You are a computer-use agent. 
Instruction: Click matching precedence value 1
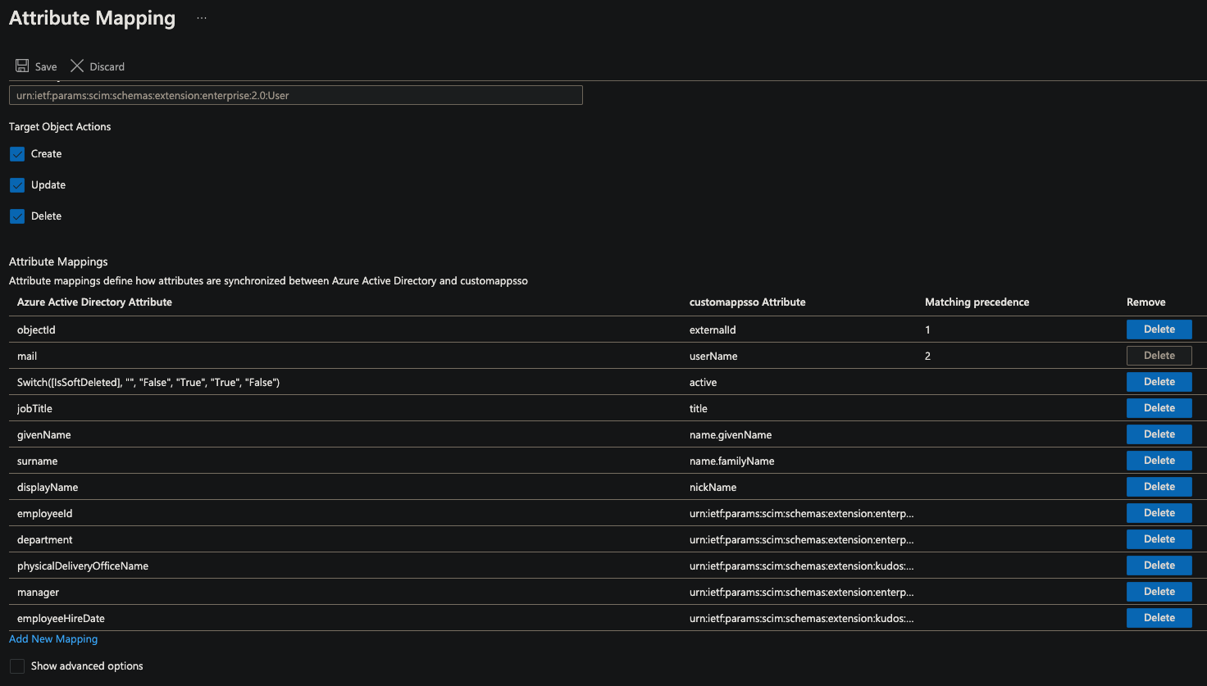point(927,330)
